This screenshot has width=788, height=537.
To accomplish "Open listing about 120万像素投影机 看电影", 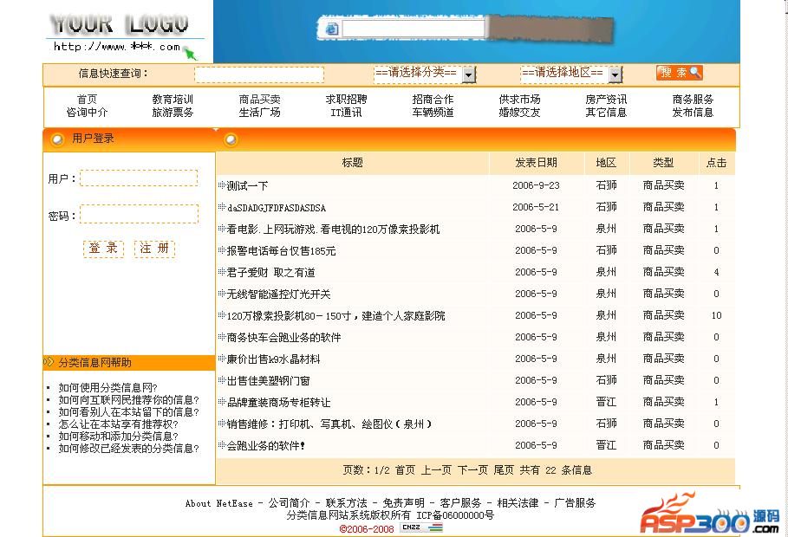I will [333, 229].
